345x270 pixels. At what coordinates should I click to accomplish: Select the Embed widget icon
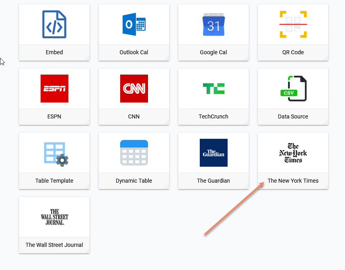tap(54, 24)
